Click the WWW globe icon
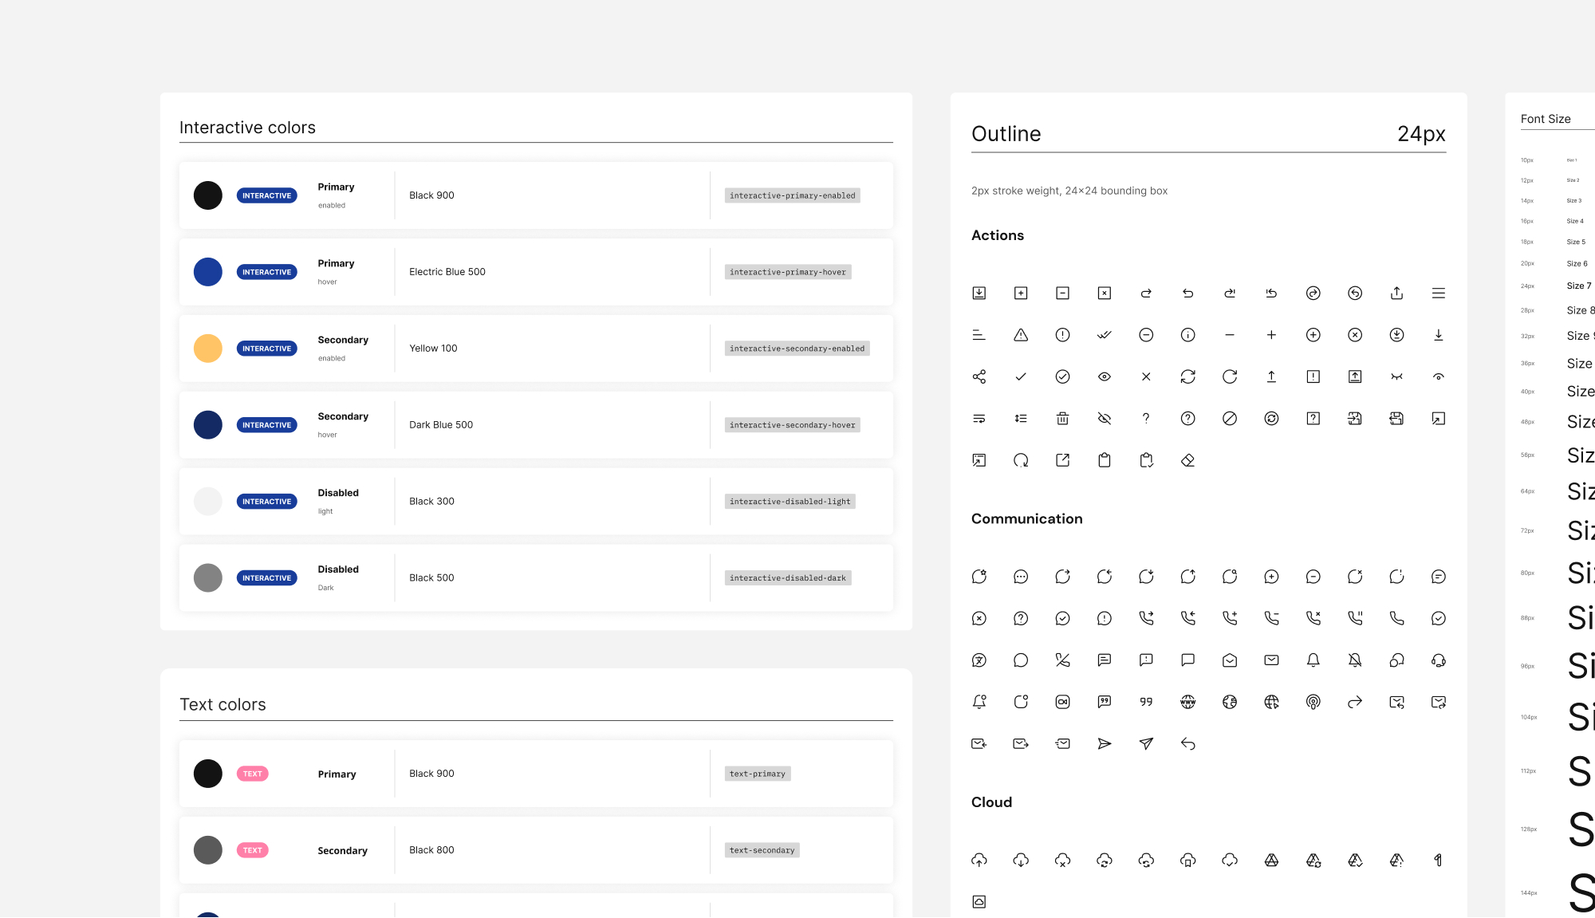 click(1187, 702)
